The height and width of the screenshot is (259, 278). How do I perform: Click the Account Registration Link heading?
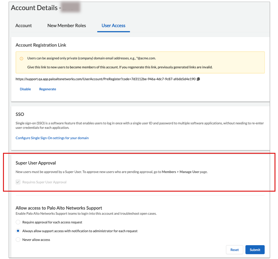click(41, 45)
